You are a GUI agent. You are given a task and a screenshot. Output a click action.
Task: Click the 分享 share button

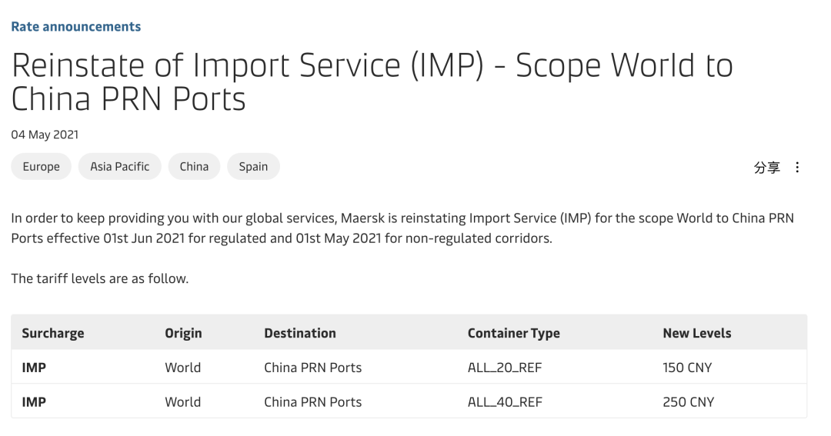pyautogui.click(x=766, y=168)
